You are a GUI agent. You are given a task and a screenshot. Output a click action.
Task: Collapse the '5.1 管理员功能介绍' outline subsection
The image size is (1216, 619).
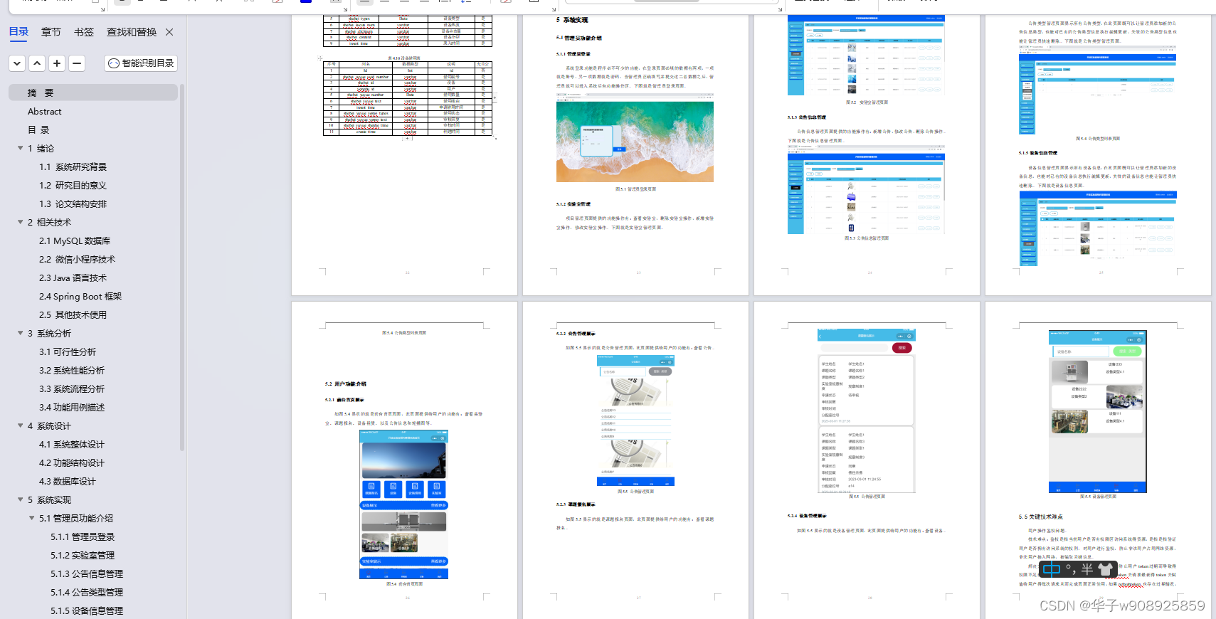point(31,518)
